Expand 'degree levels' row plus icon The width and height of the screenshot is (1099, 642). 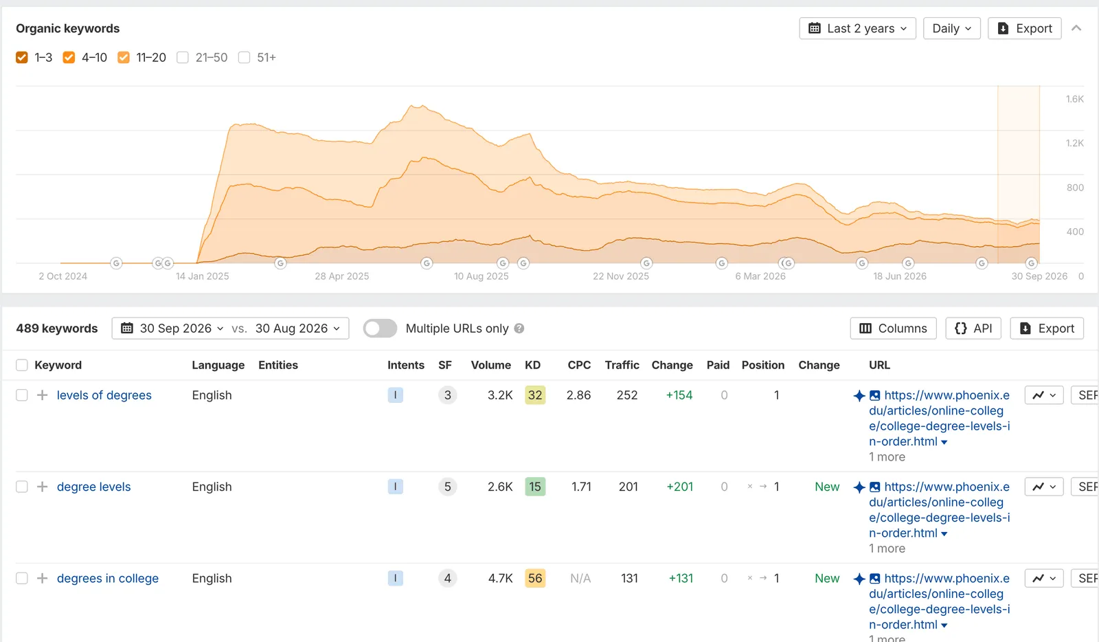tap(43, 487)
